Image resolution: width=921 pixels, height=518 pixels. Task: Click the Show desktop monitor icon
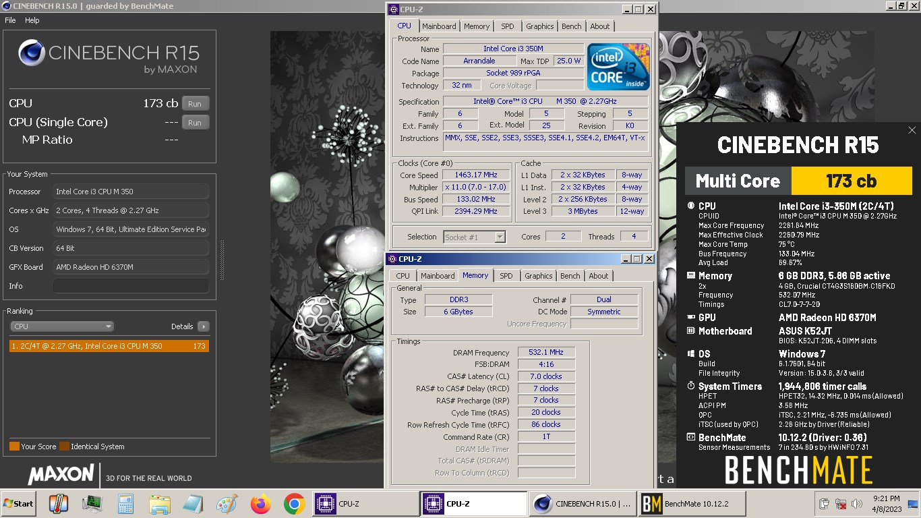point(913,503)
